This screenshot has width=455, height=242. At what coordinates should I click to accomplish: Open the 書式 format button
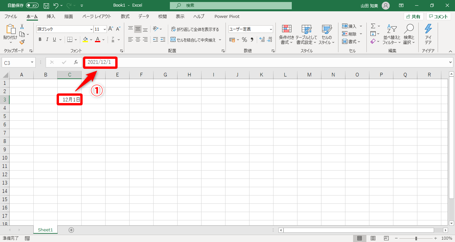click(x=350, y=42)
